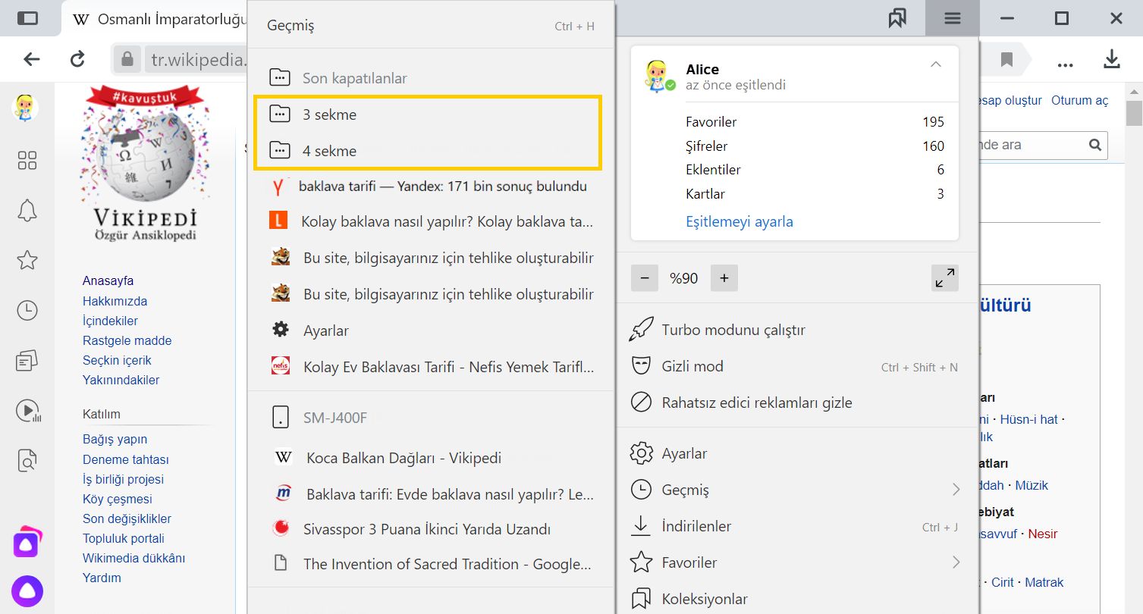Open Rastgele madde link

point(127,340)
